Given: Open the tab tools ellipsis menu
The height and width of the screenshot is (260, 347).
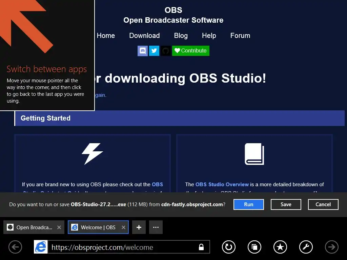Looking at the screenshot, I should [156, 227].
